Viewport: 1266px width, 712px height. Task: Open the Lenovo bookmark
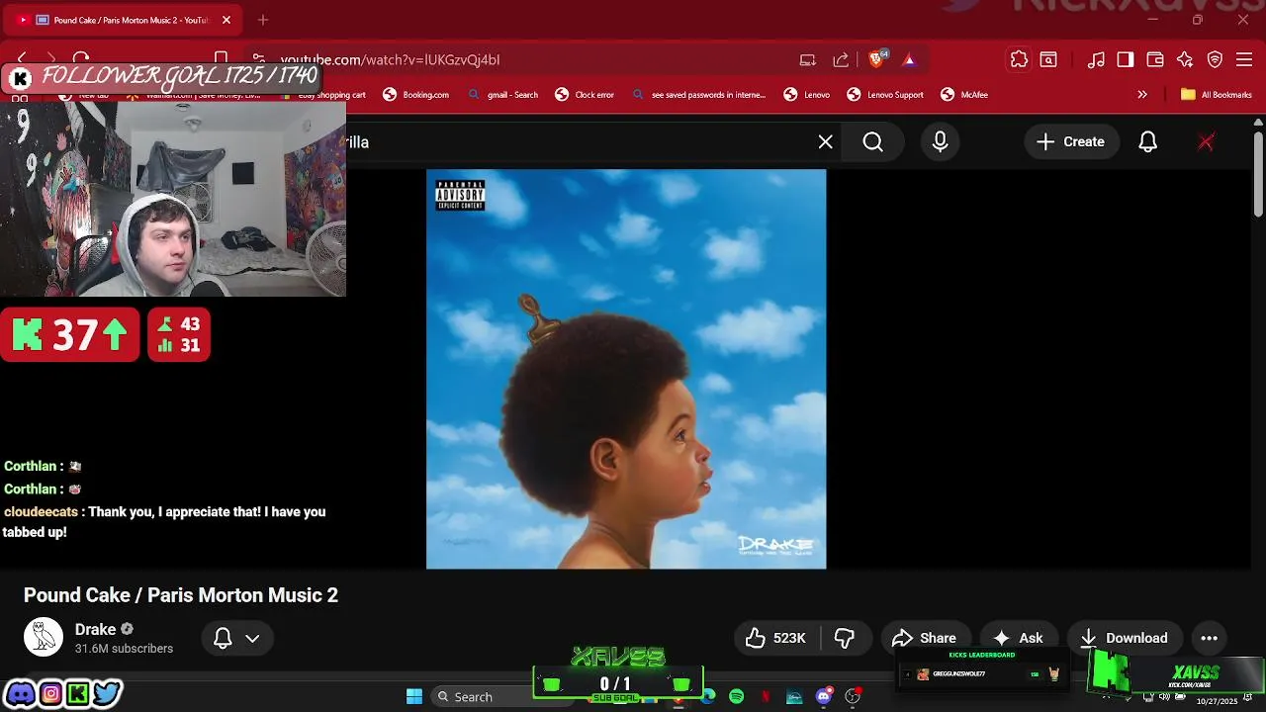pos(807,95)
